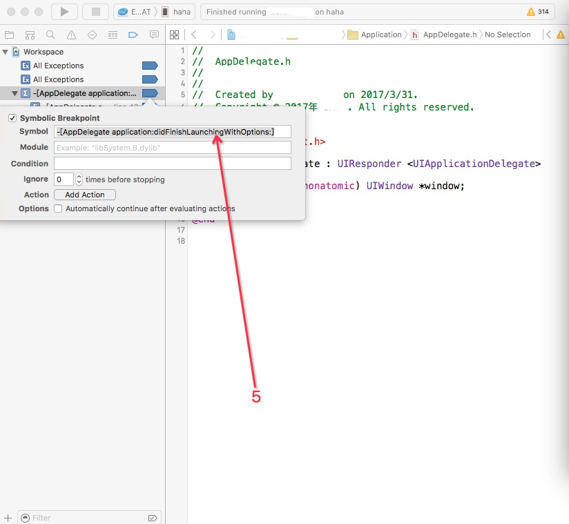This screenshot has height=524, width=569.
Task: Open the filter options chevron at bottom
Action: coord(153,517)
